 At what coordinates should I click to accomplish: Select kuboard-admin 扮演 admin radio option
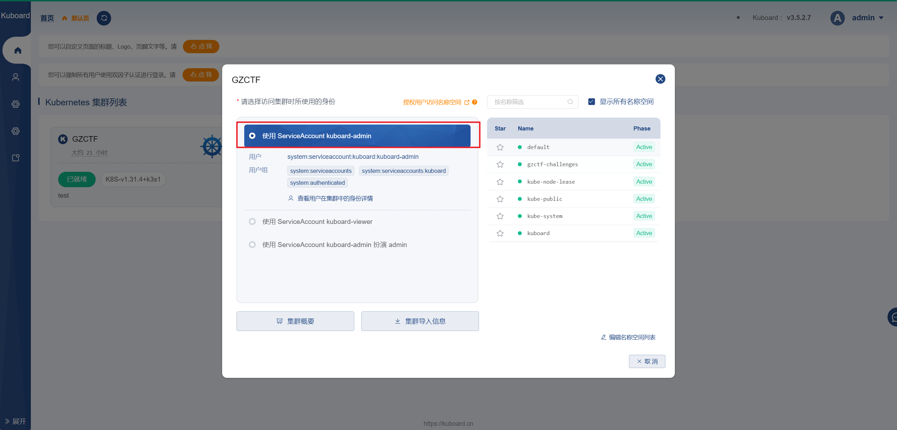pos(252,245)
